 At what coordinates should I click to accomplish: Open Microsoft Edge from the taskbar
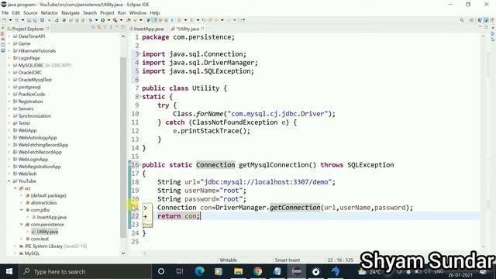tap(200, 271)
